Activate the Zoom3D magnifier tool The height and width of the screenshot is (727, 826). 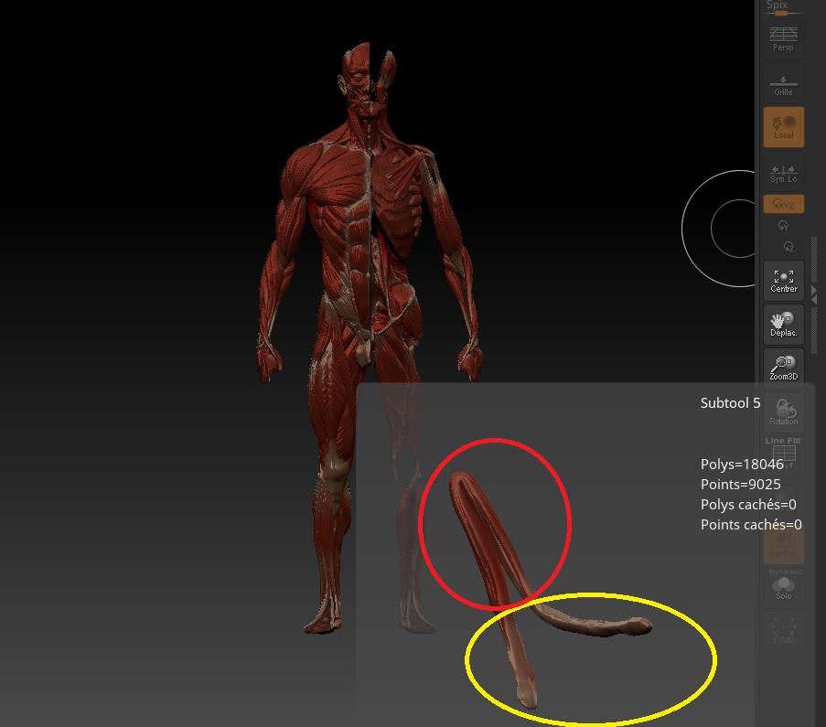783,368
